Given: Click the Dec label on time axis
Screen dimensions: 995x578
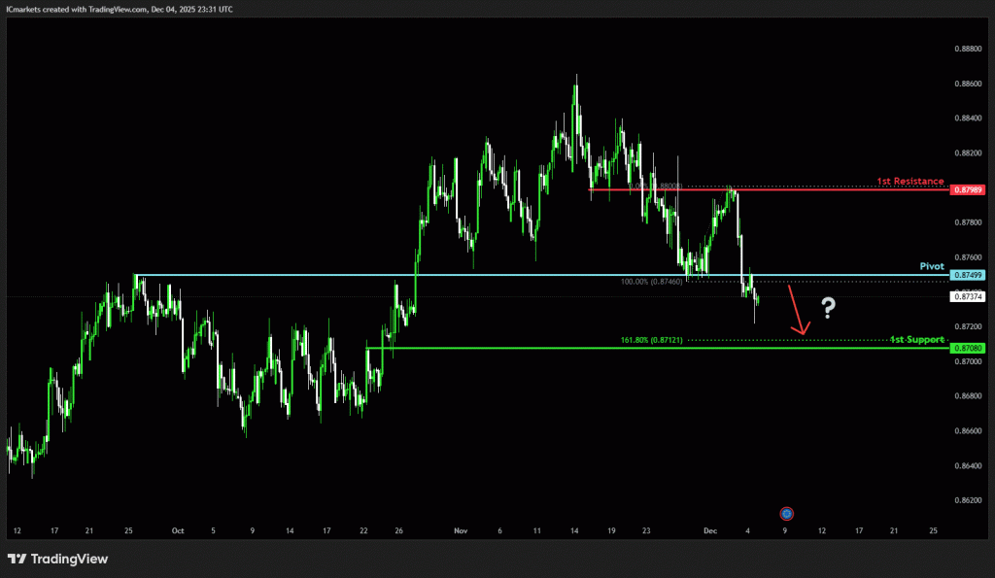Looking at the screenshot, I should coord(710,531).
